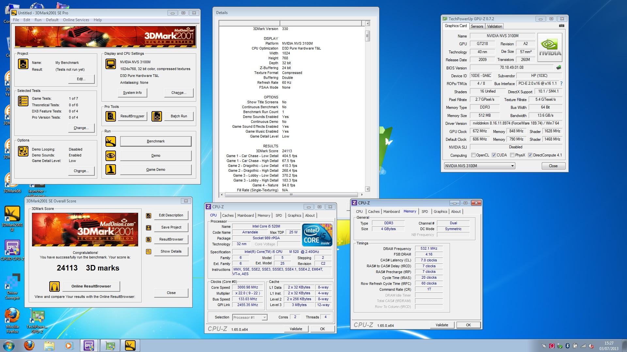
Task: Click the Firefox taskbar icon
Action: (29, 345)
